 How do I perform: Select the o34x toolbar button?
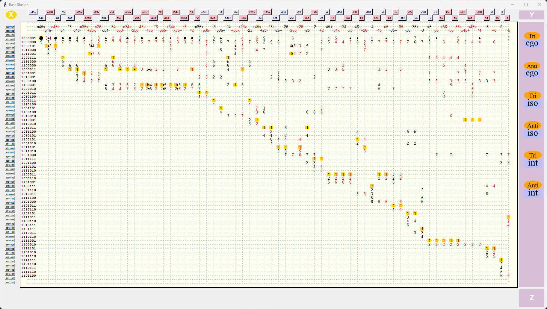click(x=128, y=12)
